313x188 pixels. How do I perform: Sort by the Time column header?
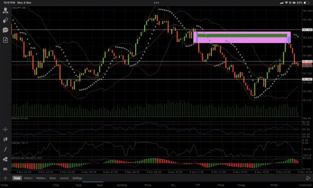pos(56,185)
